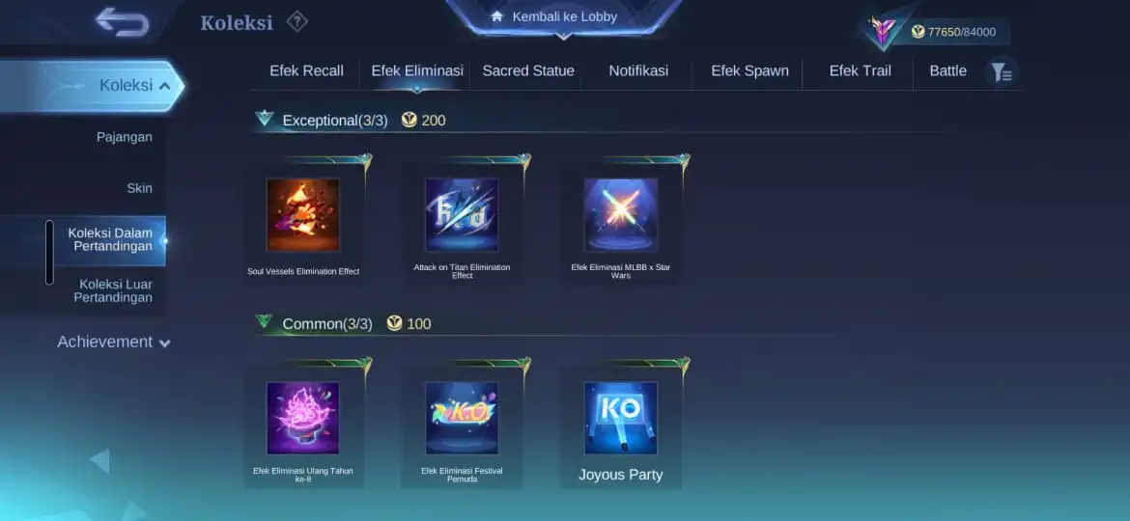Screen dimensions: 1130x521
Task: Click the back arrow icon
Action: [x=123, y=21]
